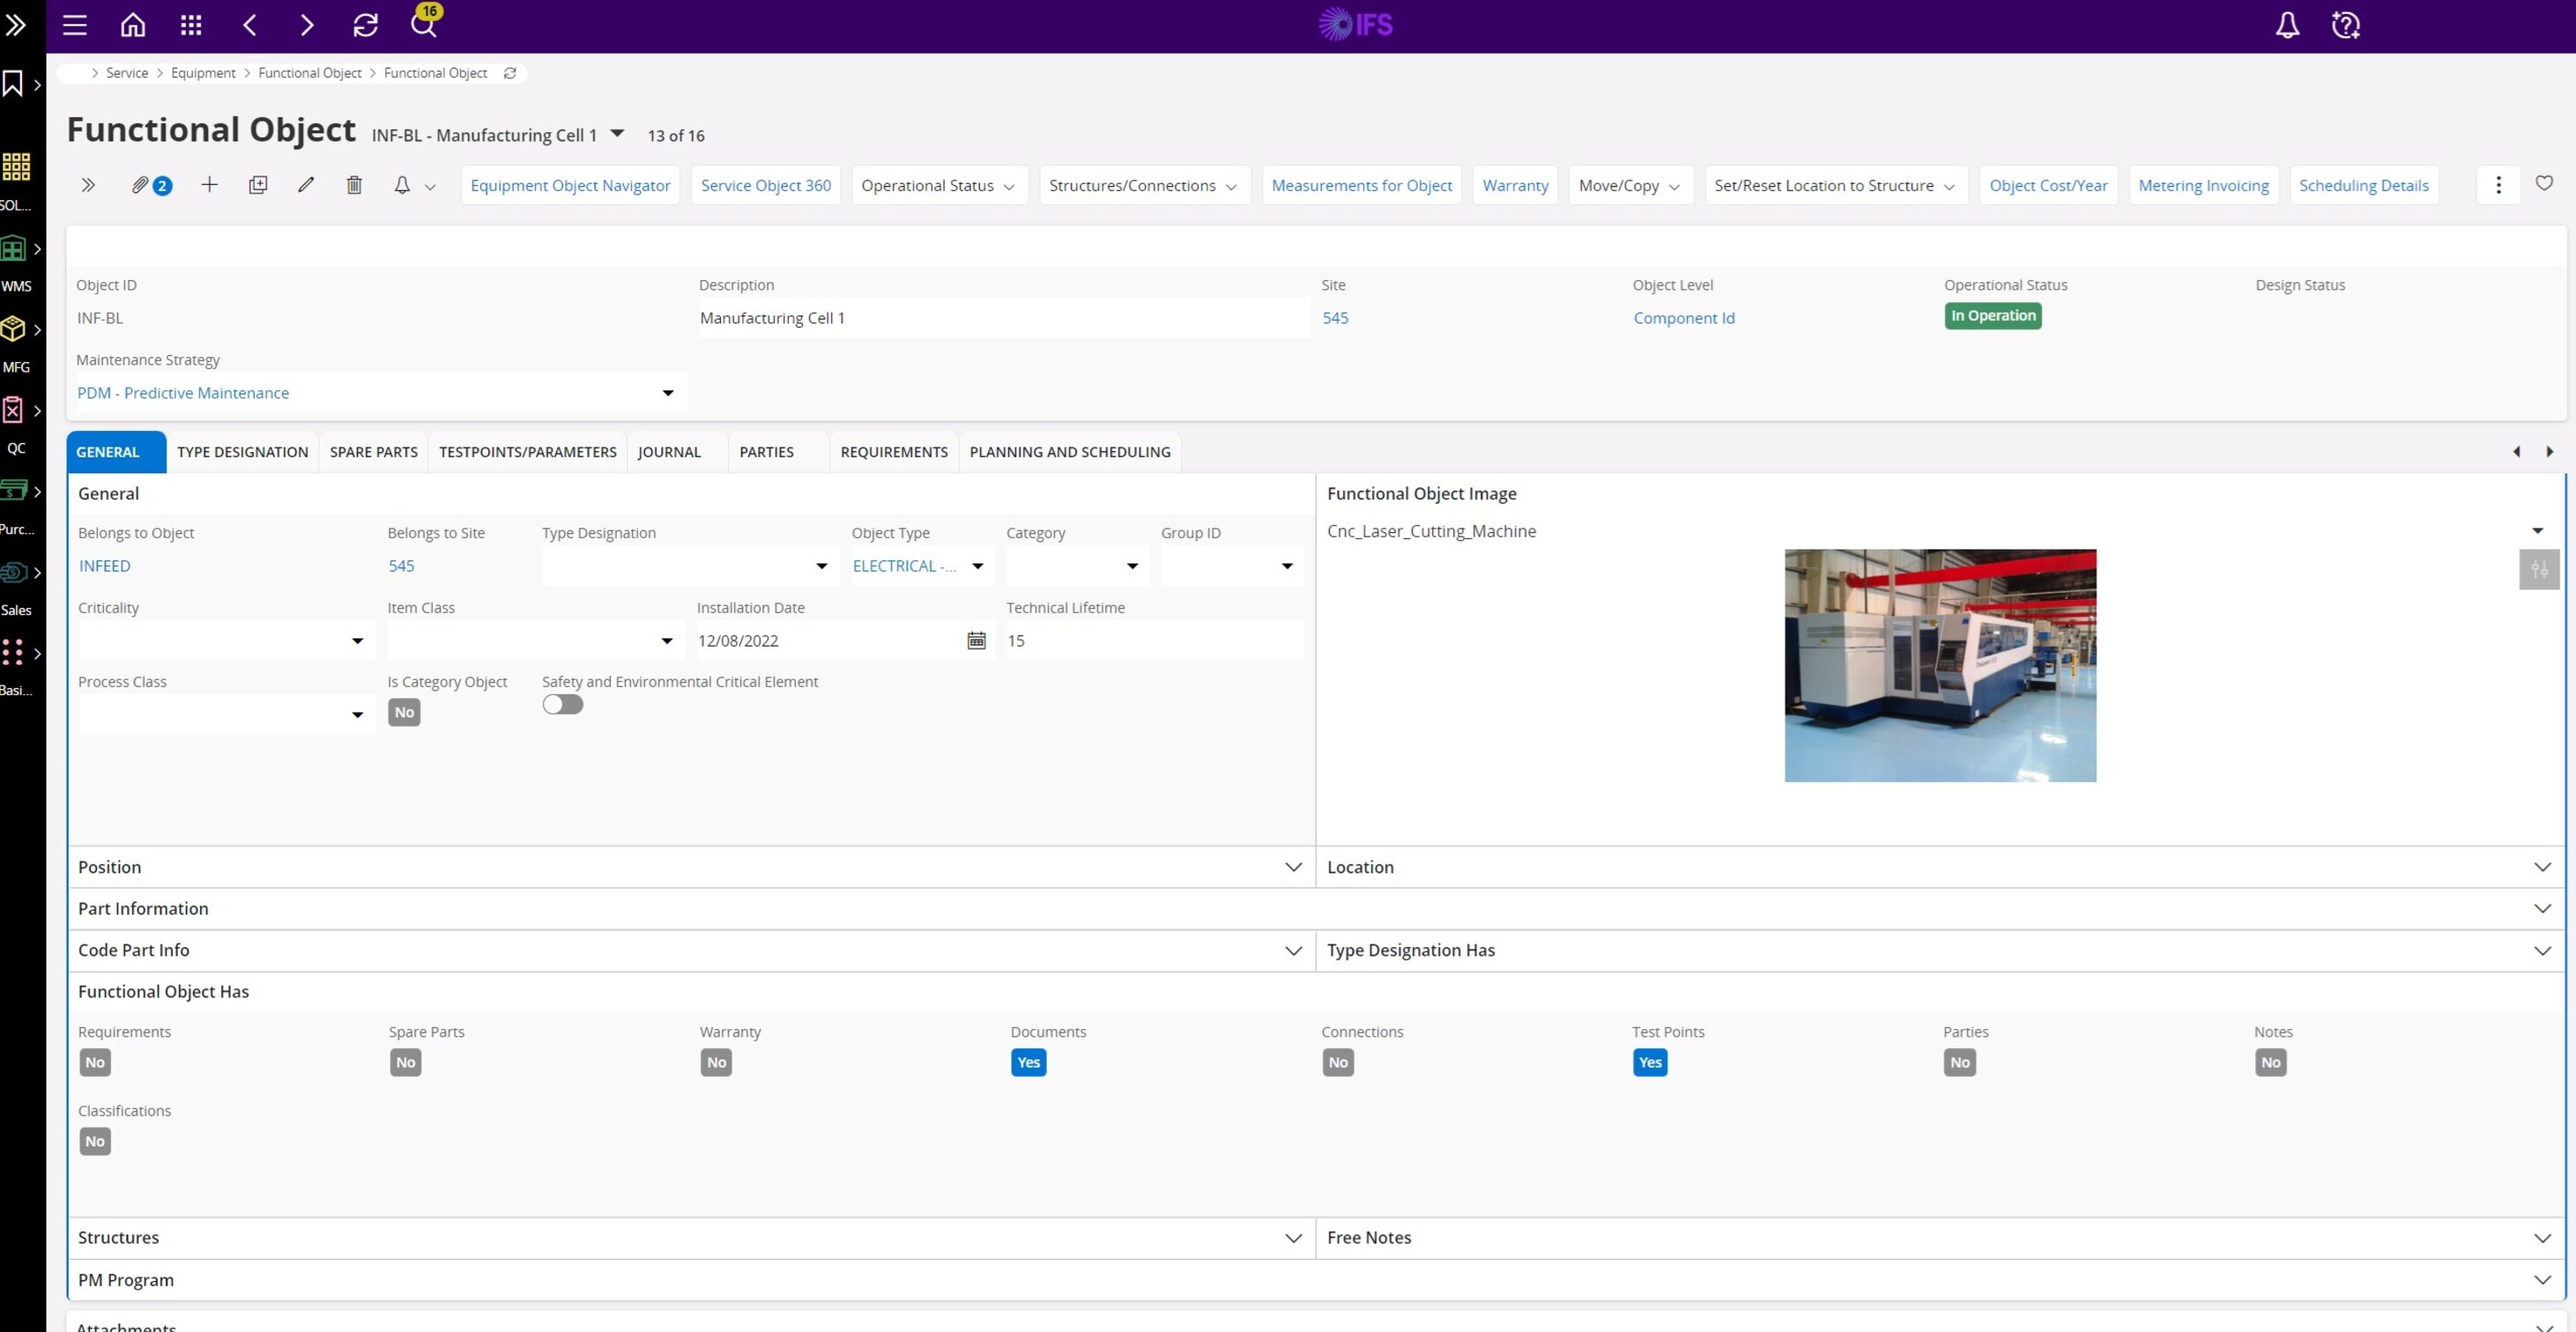Click the CNC laser cutting machine image

1940,665
